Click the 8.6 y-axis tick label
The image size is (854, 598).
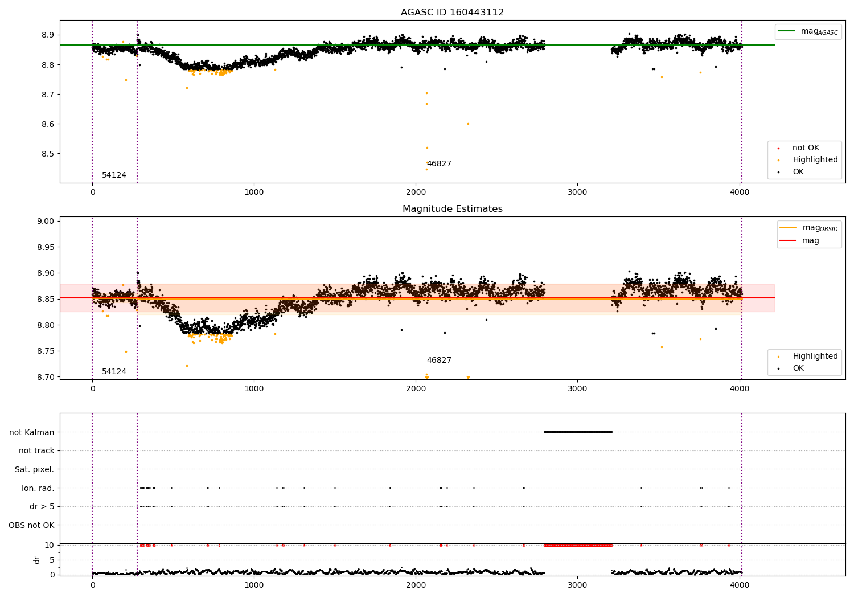click(48, 124)
